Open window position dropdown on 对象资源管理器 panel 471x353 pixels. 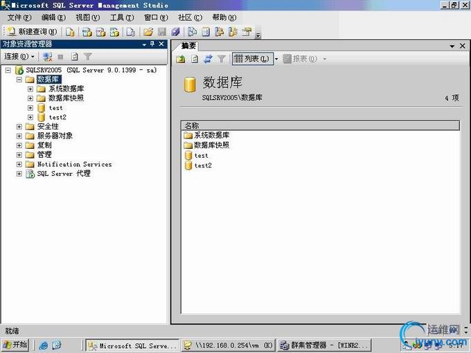point(144,44)
